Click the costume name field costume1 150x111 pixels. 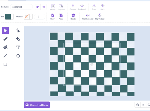tap(21, 7)
